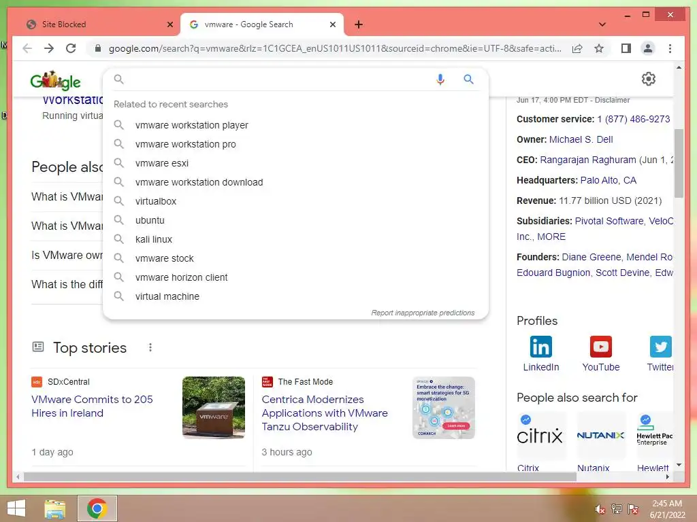The height and width of the screenshot is (522, 697).
Task: Open a new browser tab
Action: 359,24
